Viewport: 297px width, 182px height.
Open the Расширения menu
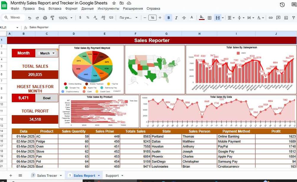click(133, 9)
